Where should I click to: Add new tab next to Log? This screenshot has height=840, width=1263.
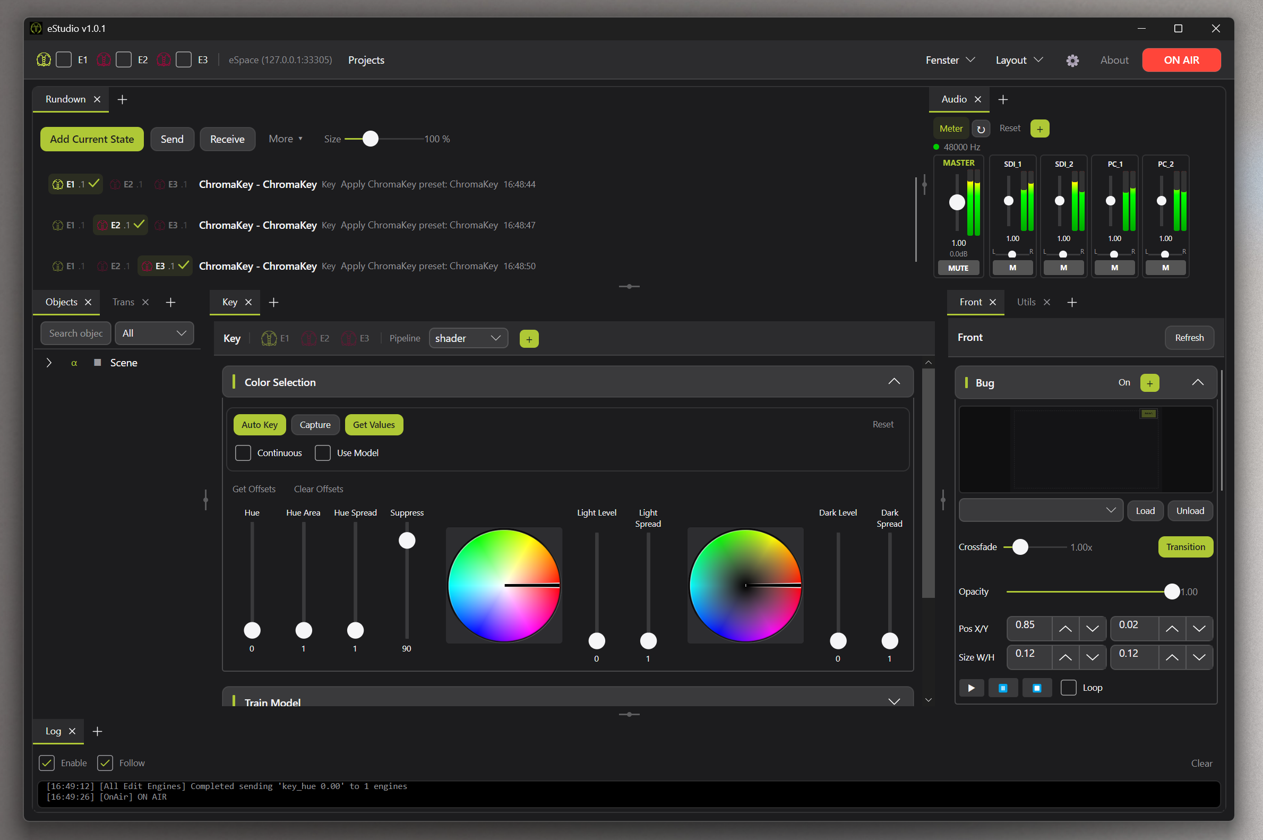tap(97, 731)
